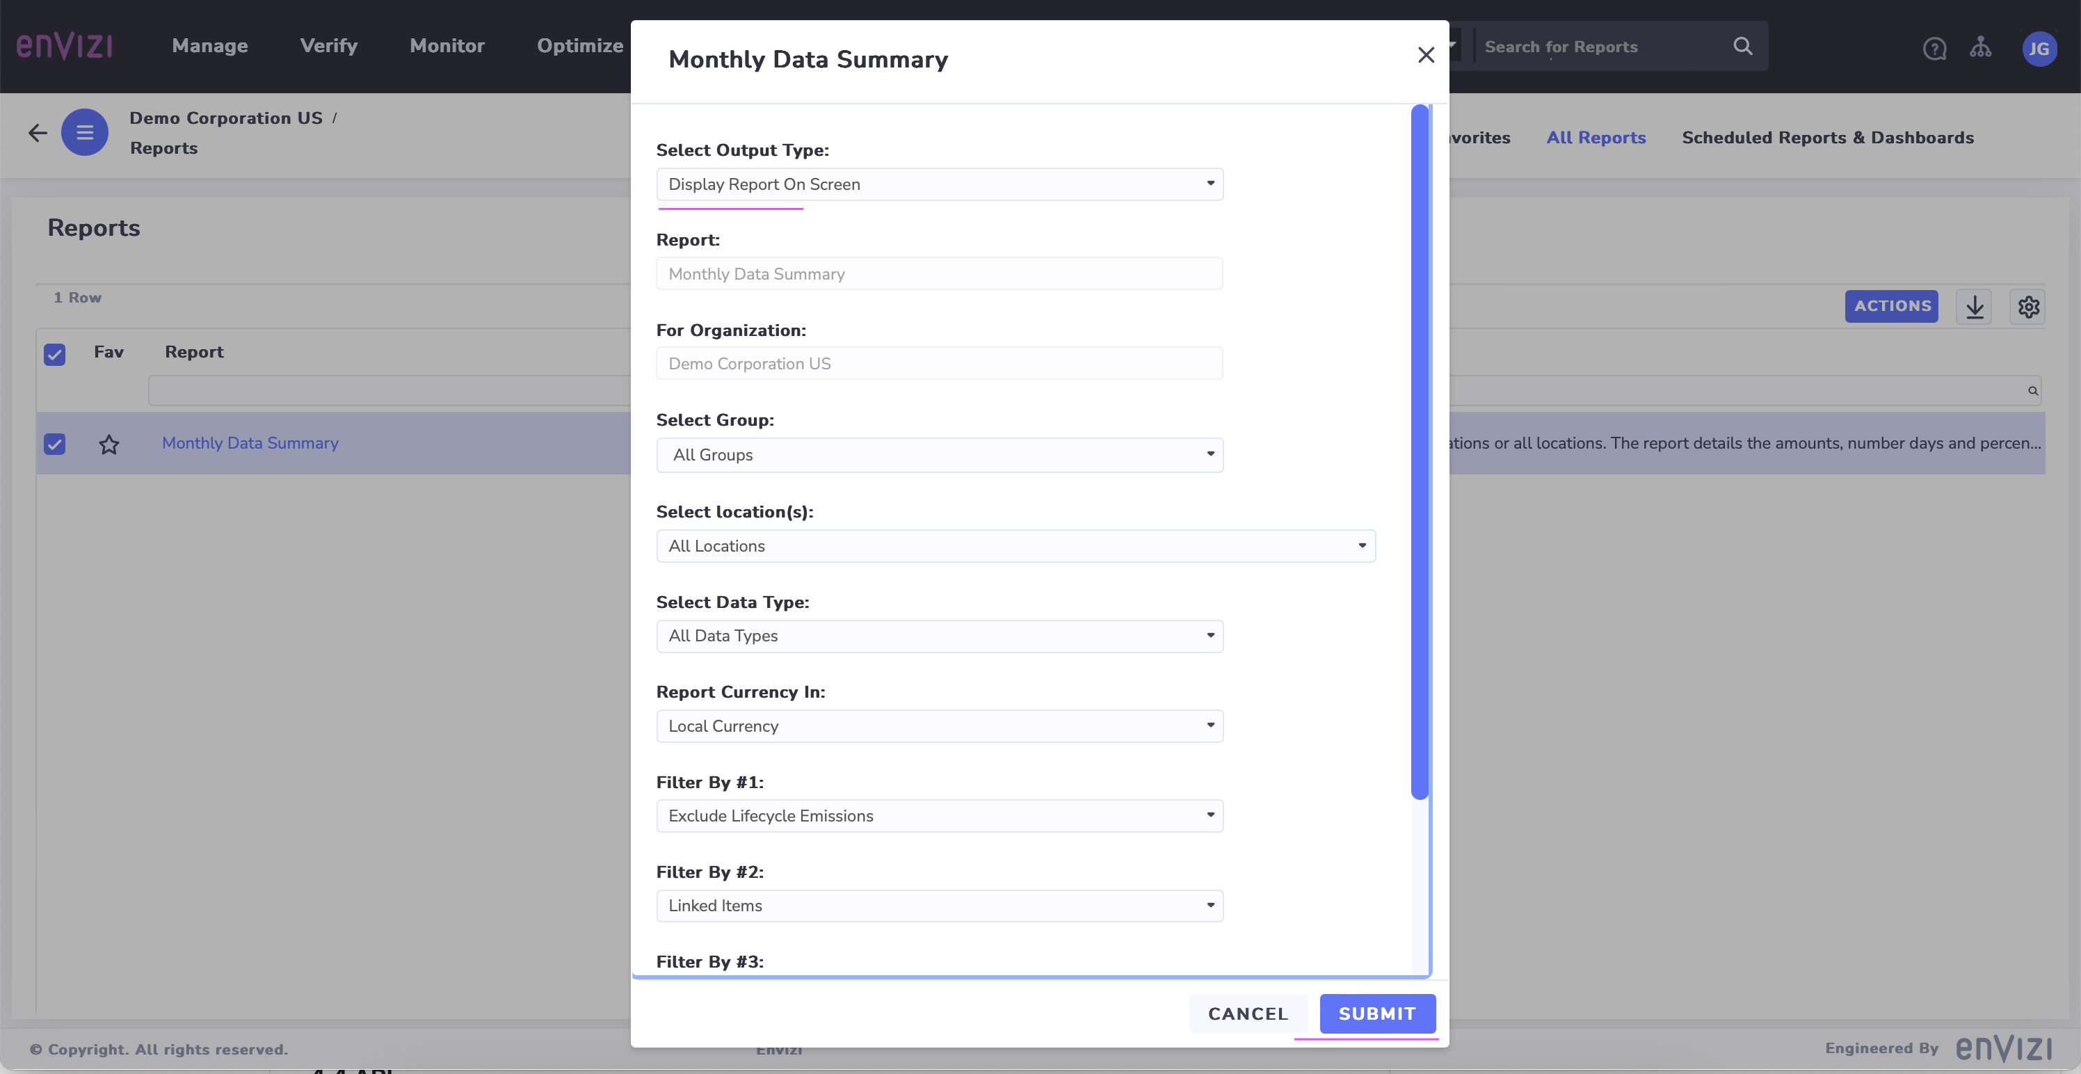Open the JG user profile avatar
The width and height of the screenshot is (2081, 1074).
[x=2039, y=49]
